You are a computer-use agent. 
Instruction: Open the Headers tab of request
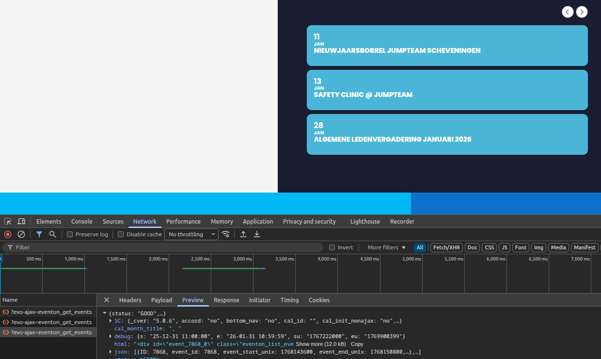[130, 300]
